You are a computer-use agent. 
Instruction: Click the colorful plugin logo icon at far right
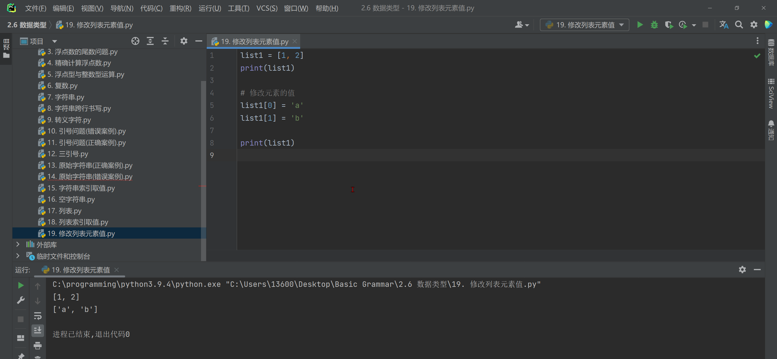coord(769,25)
